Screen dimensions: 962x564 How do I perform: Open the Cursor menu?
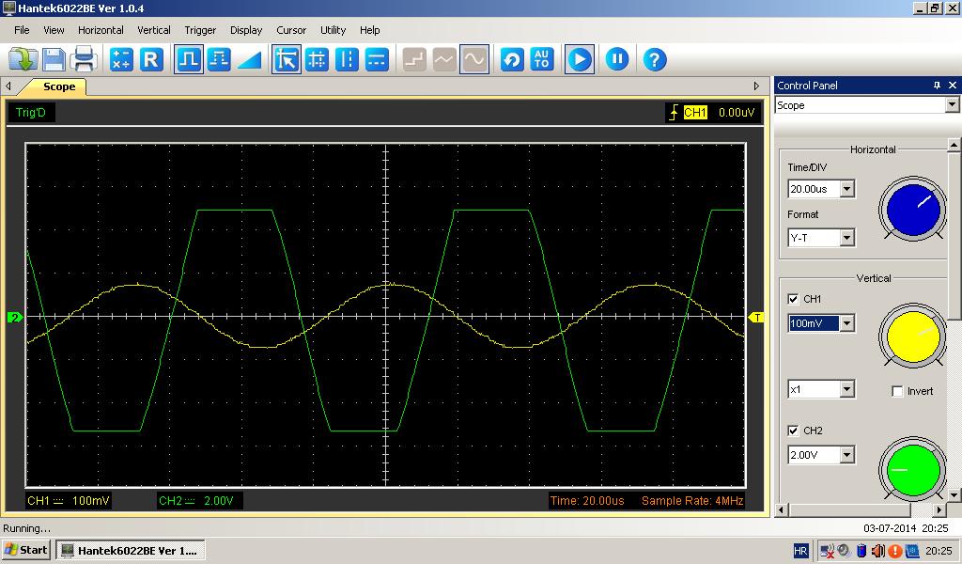coord(291,30)
